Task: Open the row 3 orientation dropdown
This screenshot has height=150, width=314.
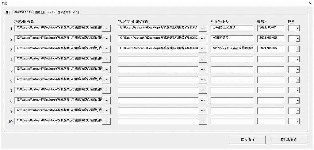Action: coord(297,49)
